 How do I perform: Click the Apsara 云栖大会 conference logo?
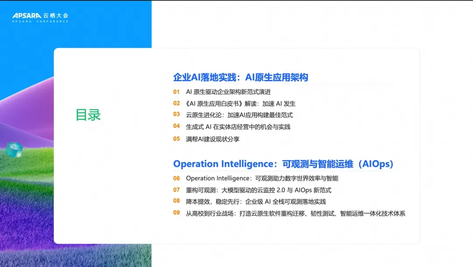pos(40,17)
